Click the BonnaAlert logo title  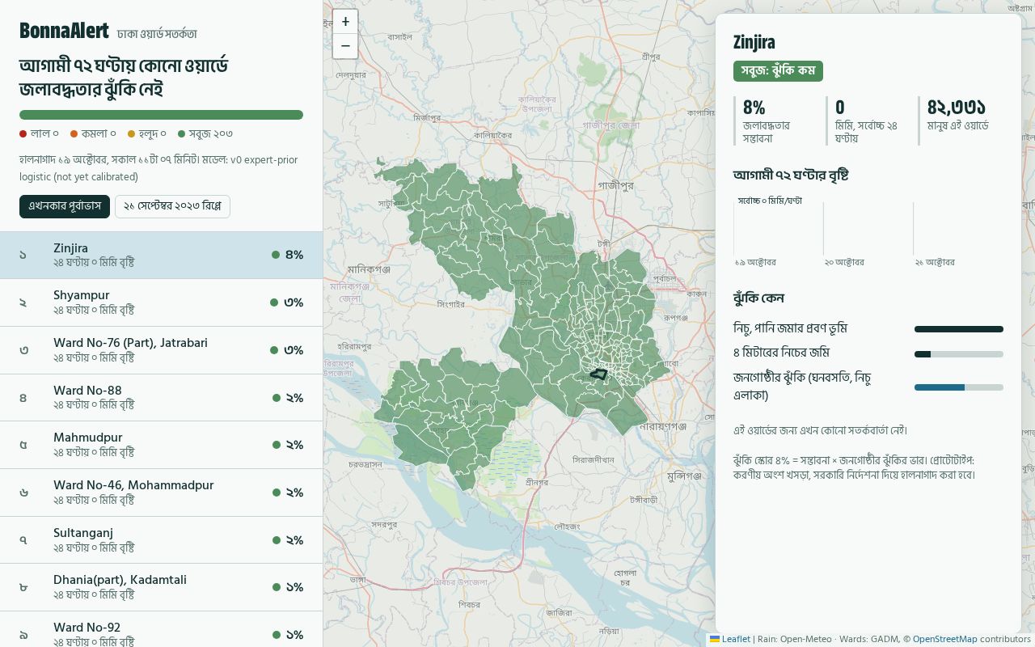click(x=64, y=31)
